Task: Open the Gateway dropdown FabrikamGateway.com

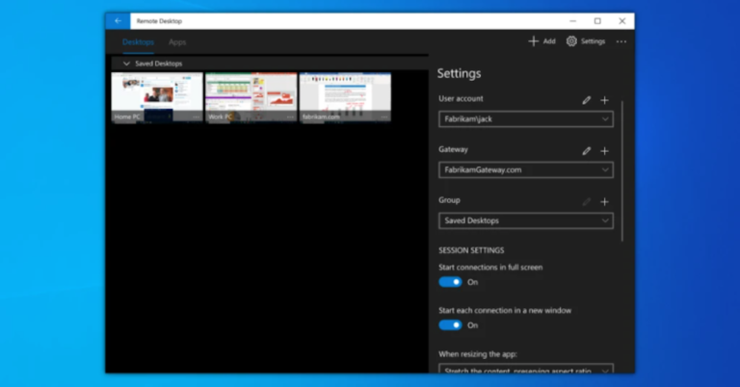Action: (x=525, y=170)
